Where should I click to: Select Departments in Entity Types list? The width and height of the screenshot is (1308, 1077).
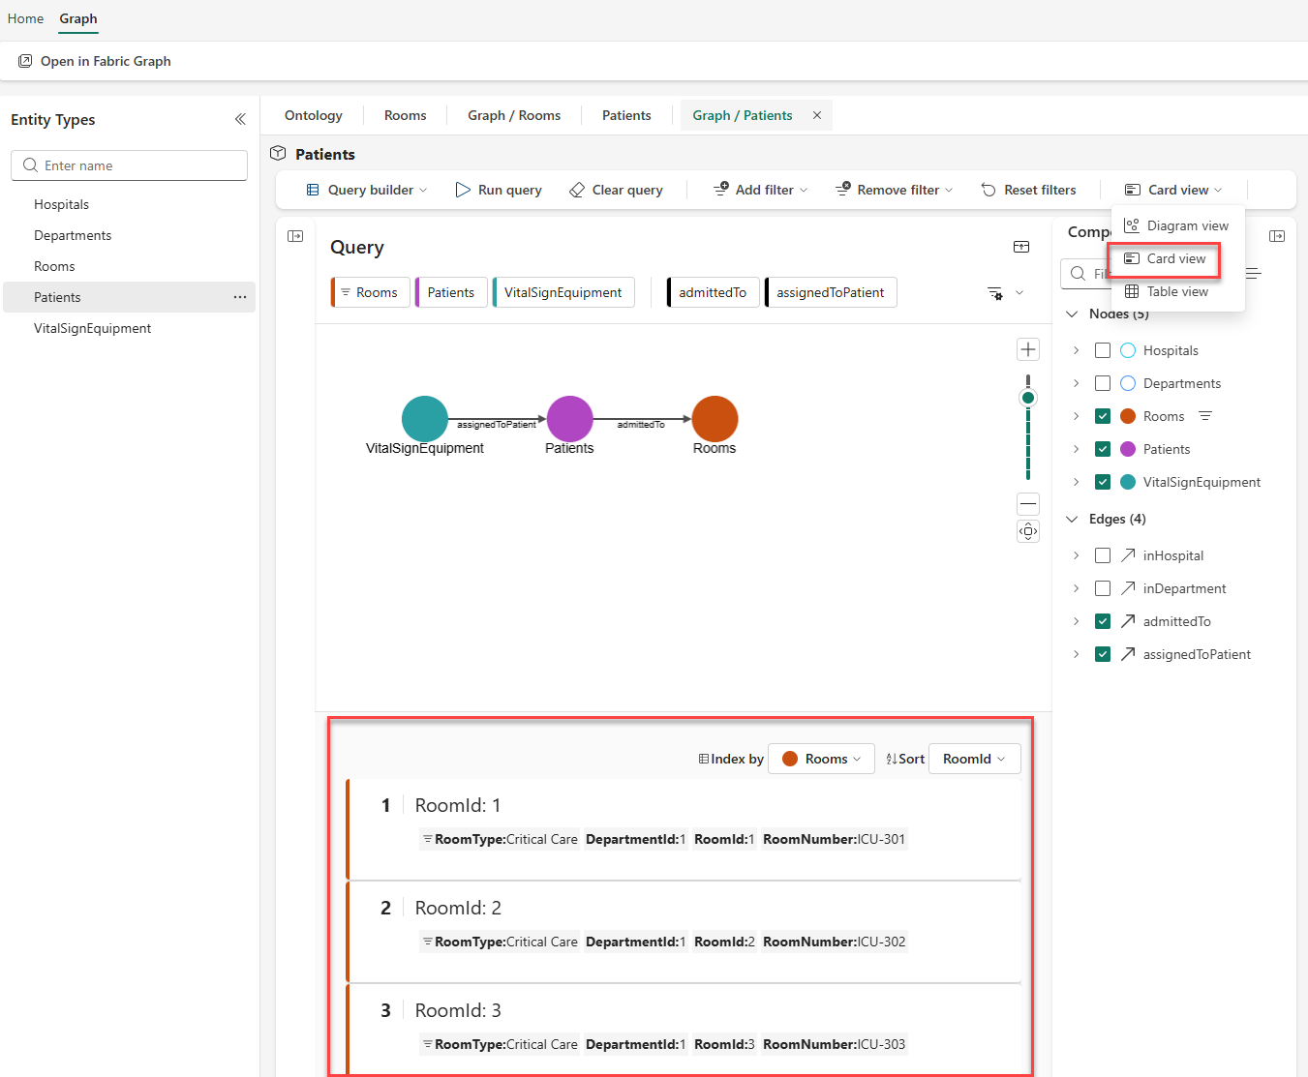[x=130, y=235]
